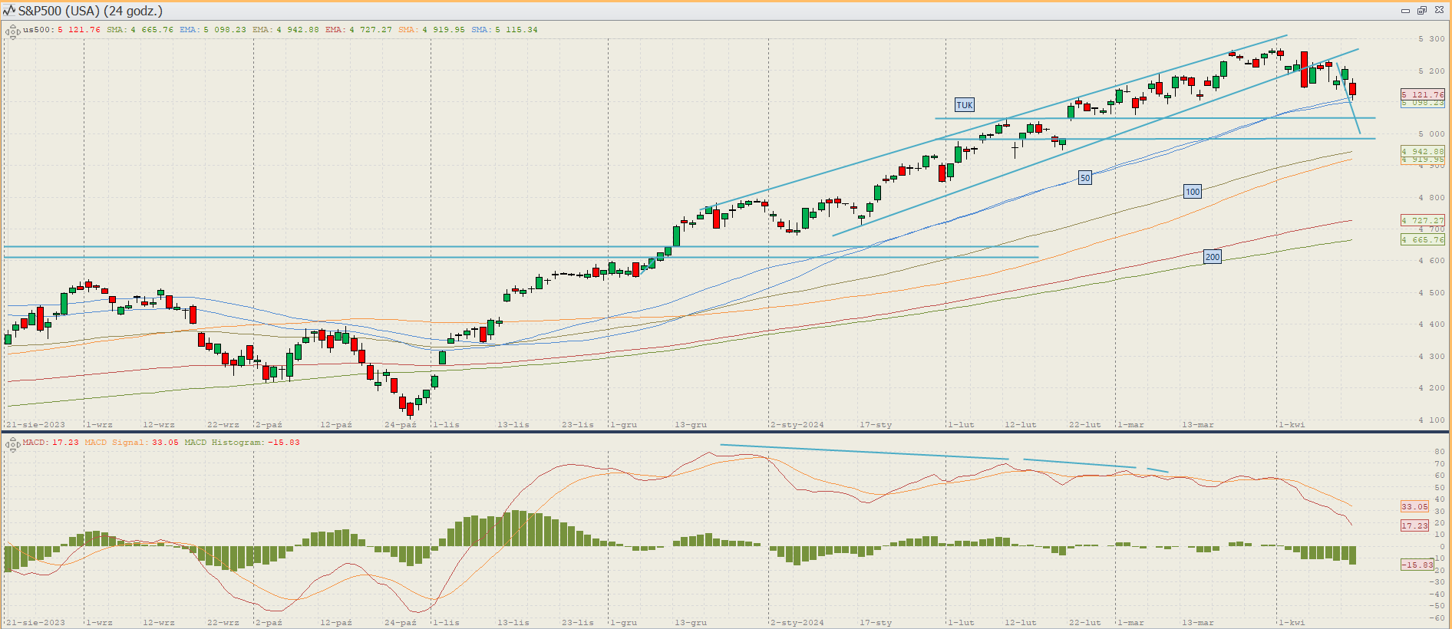Restore down the S&P500 chart window
1452x629 pixels.
point(1422,11)
